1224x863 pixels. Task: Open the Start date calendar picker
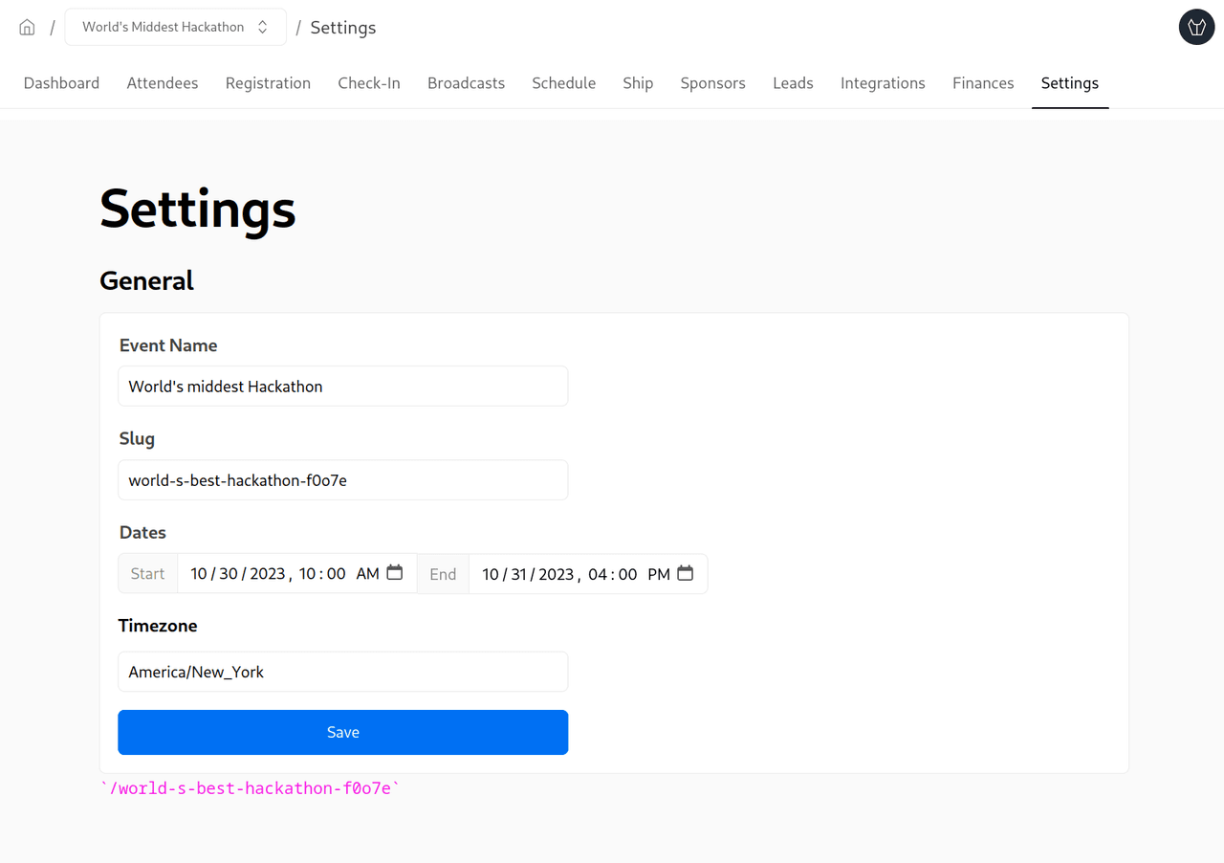pos(394,573)
